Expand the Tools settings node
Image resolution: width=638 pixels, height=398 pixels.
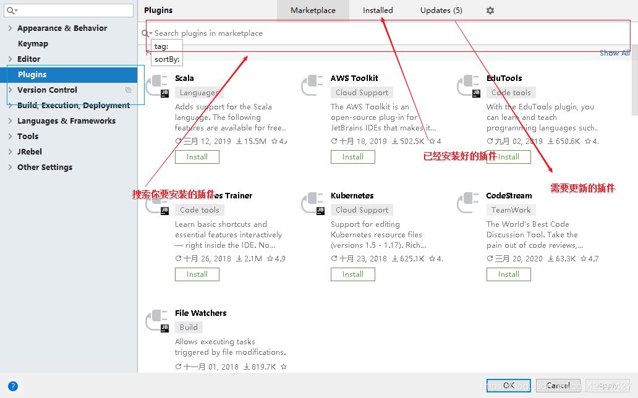10,137
